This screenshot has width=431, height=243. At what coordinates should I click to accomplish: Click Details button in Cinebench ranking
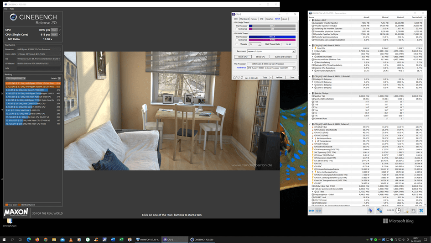click(x=59, y=79)
